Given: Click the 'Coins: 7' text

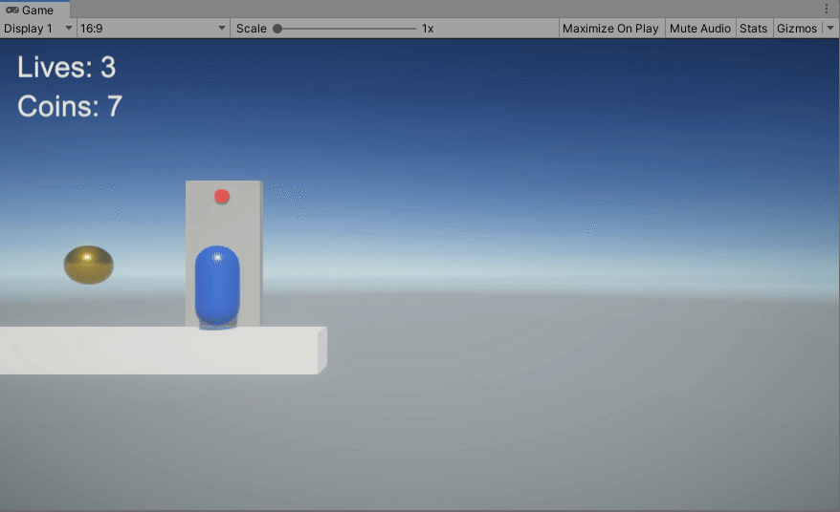Looking at the screenshot, I should click(70, 106).
